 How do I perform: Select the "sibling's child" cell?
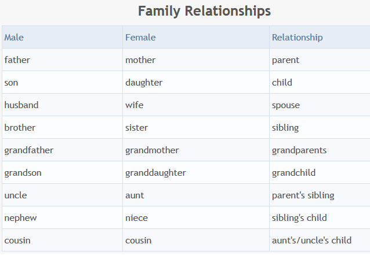click(x=320, y=218)
